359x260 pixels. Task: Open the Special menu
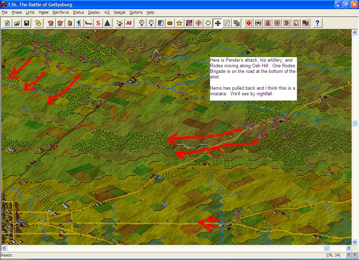pos(119,12)
